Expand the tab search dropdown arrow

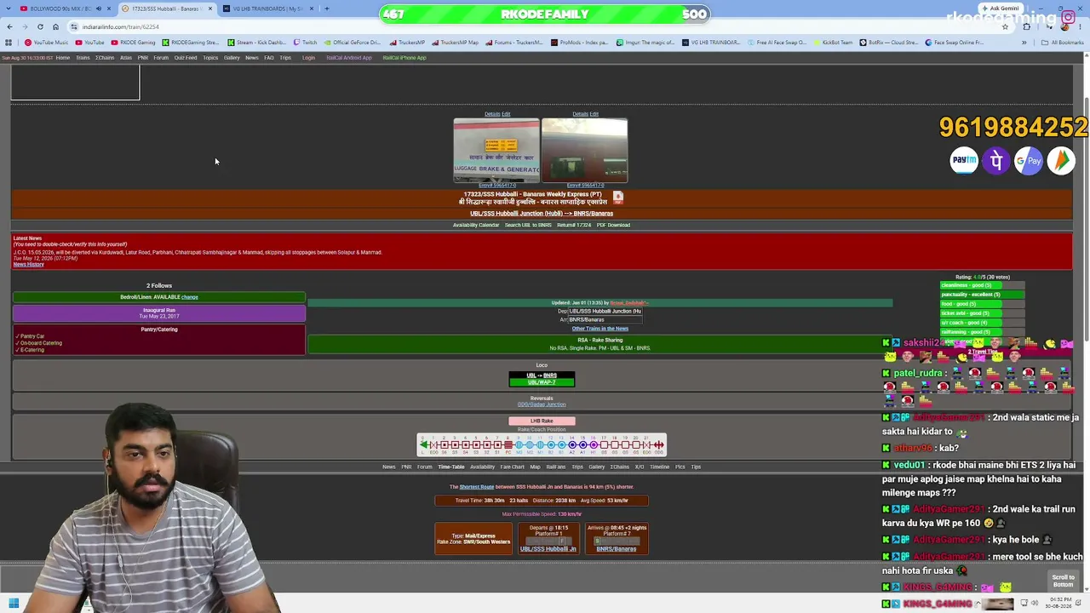click(9, 9)
